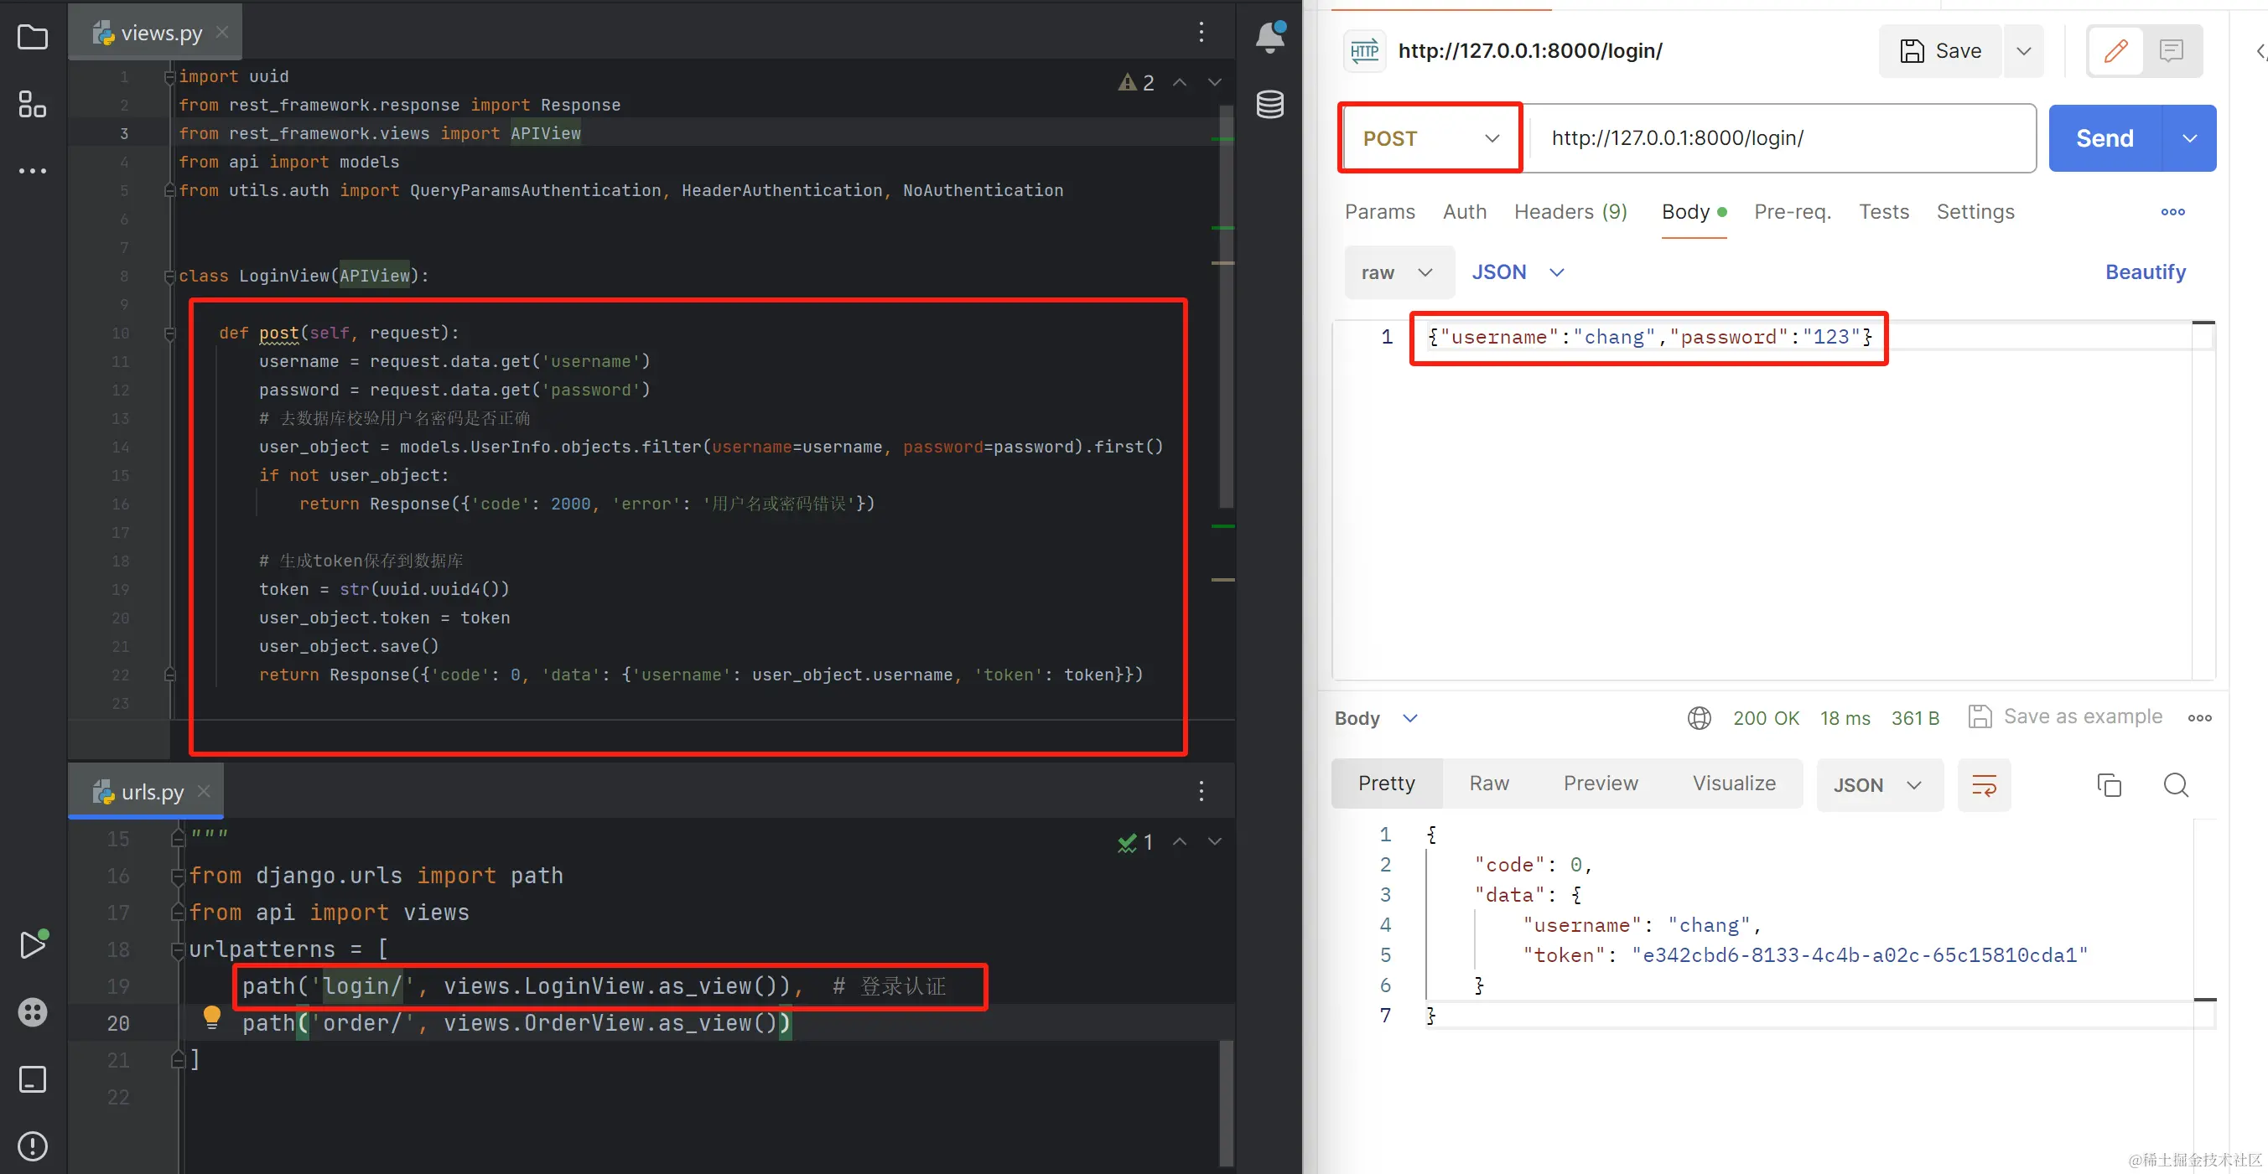The width and height of the screenshot is (2268, 1174).
Task: Click the lightbulb quick-fix icon on line 20
Action: 211,1018
